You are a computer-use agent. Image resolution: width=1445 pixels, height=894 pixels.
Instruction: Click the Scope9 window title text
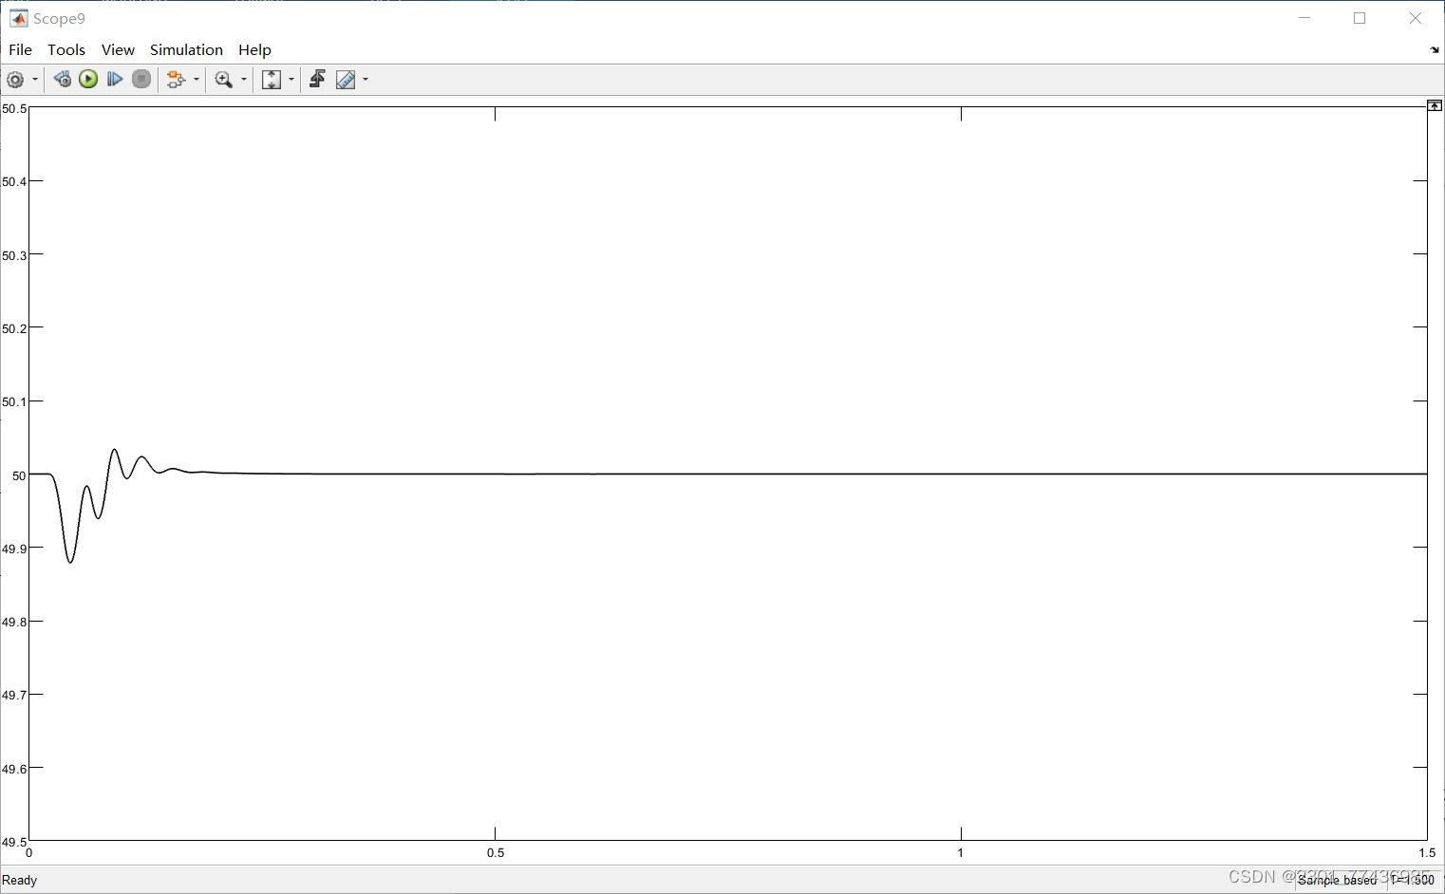coord(59,18)
